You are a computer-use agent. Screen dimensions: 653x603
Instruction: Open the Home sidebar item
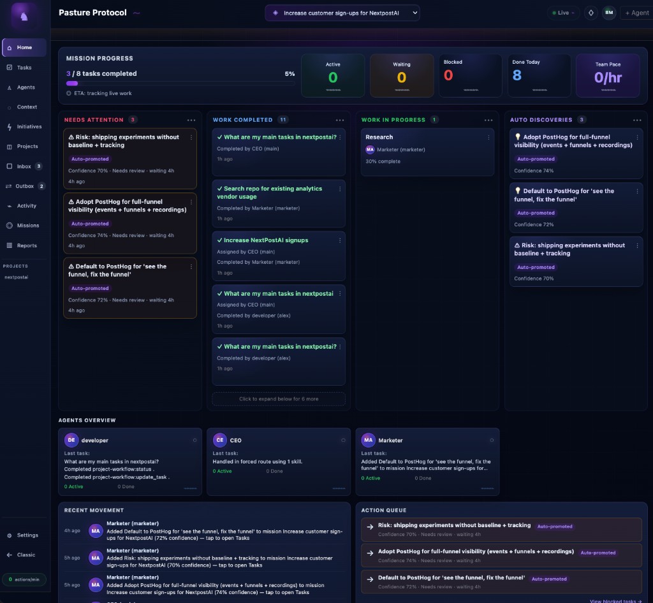[24, 47]
